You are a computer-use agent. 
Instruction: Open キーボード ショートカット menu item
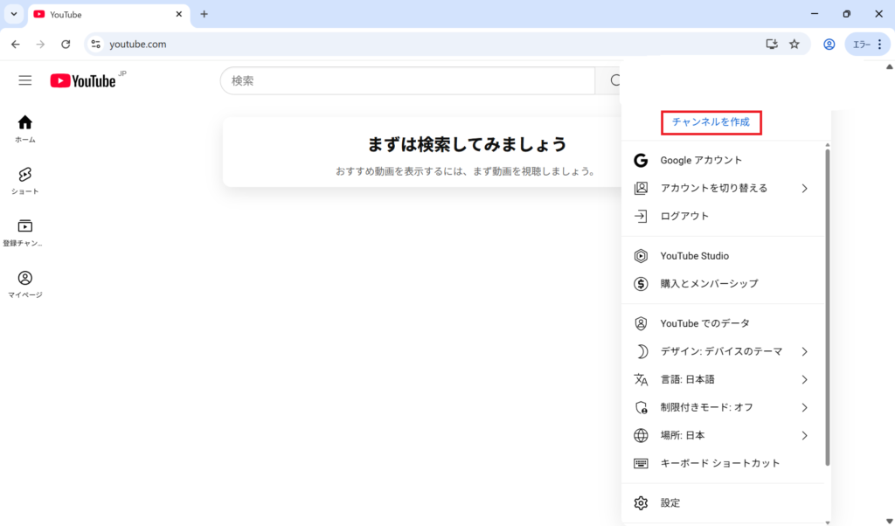click(x=723, y=463)
